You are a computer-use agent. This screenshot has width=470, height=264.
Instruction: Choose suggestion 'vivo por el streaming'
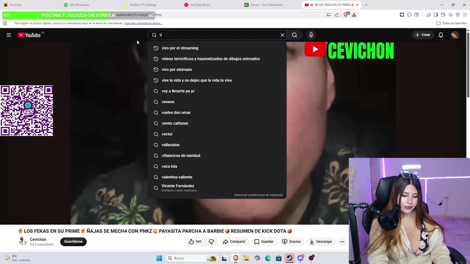217,48
